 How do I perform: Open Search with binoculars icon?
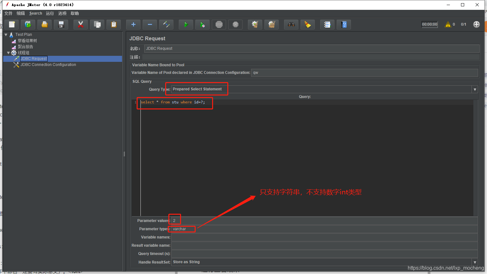(x=291, y=24)
